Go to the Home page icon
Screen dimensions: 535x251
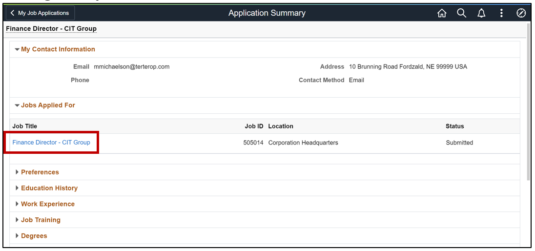coord(442,13)
